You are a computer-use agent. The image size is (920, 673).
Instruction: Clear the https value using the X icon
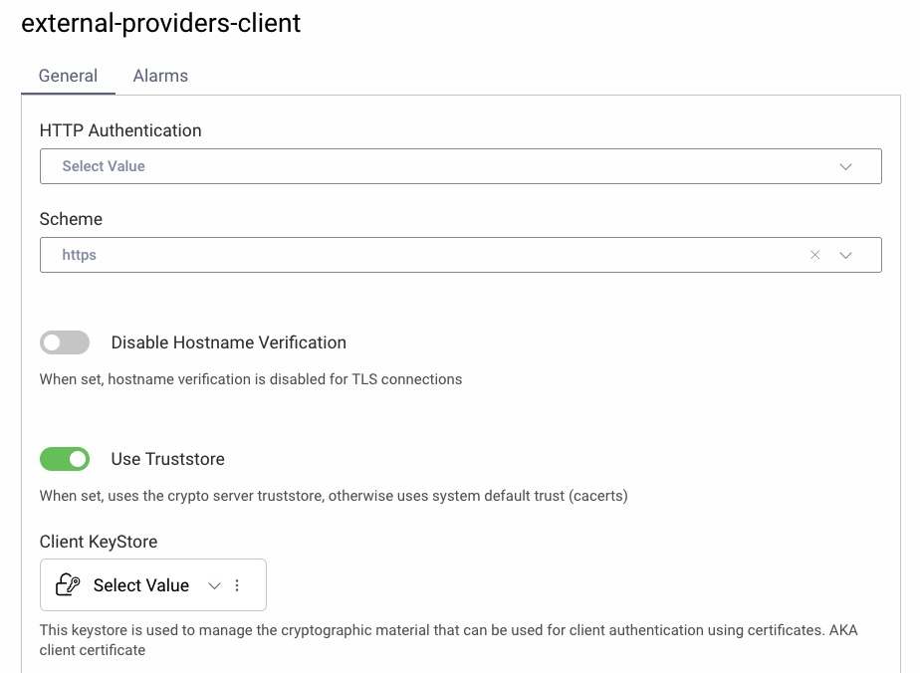click(814, 254)
